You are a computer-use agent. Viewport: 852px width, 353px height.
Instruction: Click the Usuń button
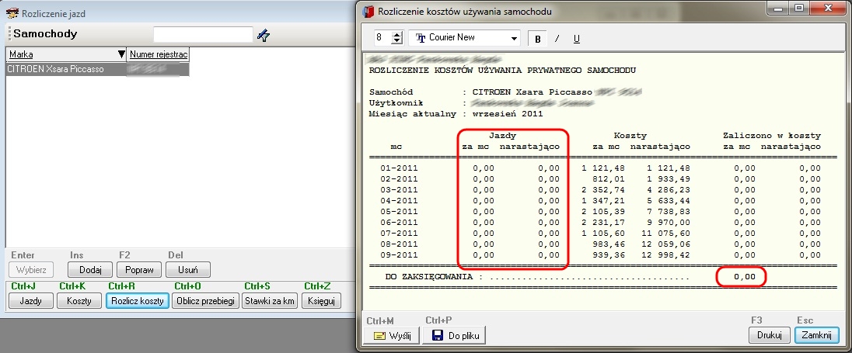[187, 269]
